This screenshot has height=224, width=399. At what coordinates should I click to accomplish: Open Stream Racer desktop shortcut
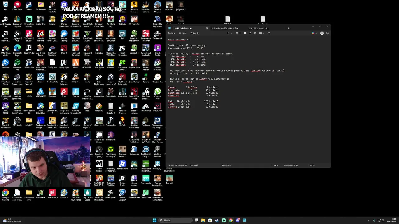click(x=134, y=194)
